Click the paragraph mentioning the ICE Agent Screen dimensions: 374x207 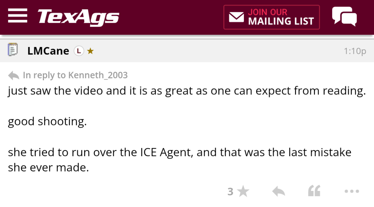pyautogui.click(x=180, y=160)
